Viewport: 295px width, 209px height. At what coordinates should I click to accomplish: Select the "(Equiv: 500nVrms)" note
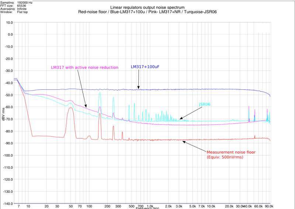(x=225, y=157)
